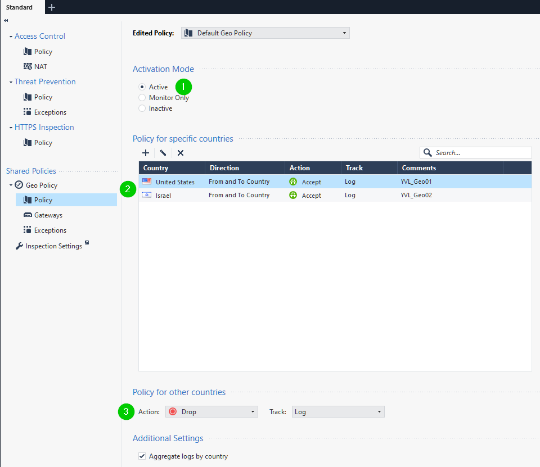Edit selected country with pencil icon

[x=163, y=153]
